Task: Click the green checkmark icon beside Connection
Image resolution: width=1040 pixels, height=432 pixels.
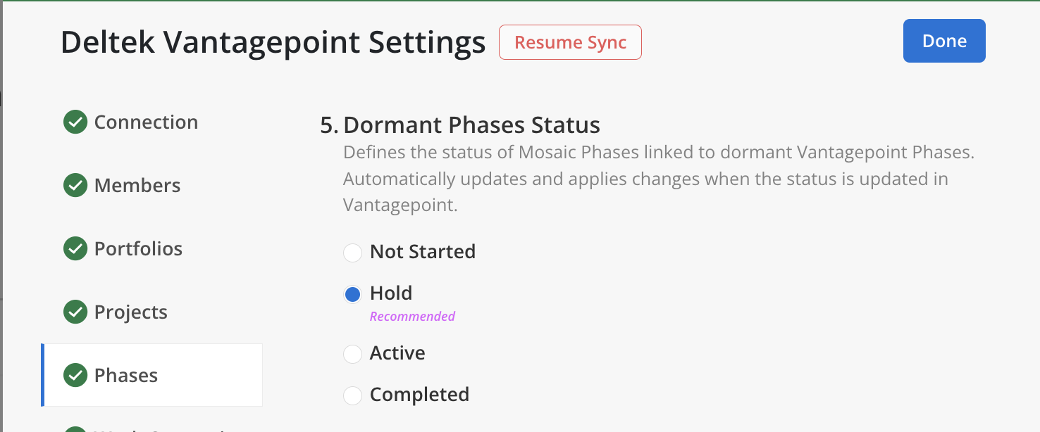Action: [x=75, y=122]
